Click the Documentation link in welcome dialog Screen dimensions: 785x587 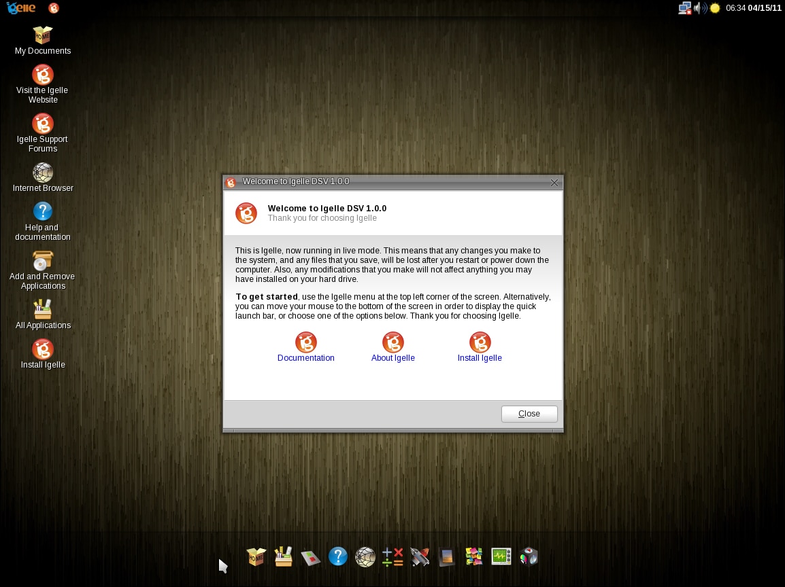(306, 343)
